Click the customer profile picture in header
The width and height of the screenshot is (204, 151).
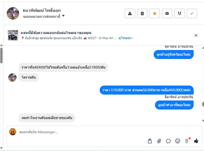(x=13, y=13)
